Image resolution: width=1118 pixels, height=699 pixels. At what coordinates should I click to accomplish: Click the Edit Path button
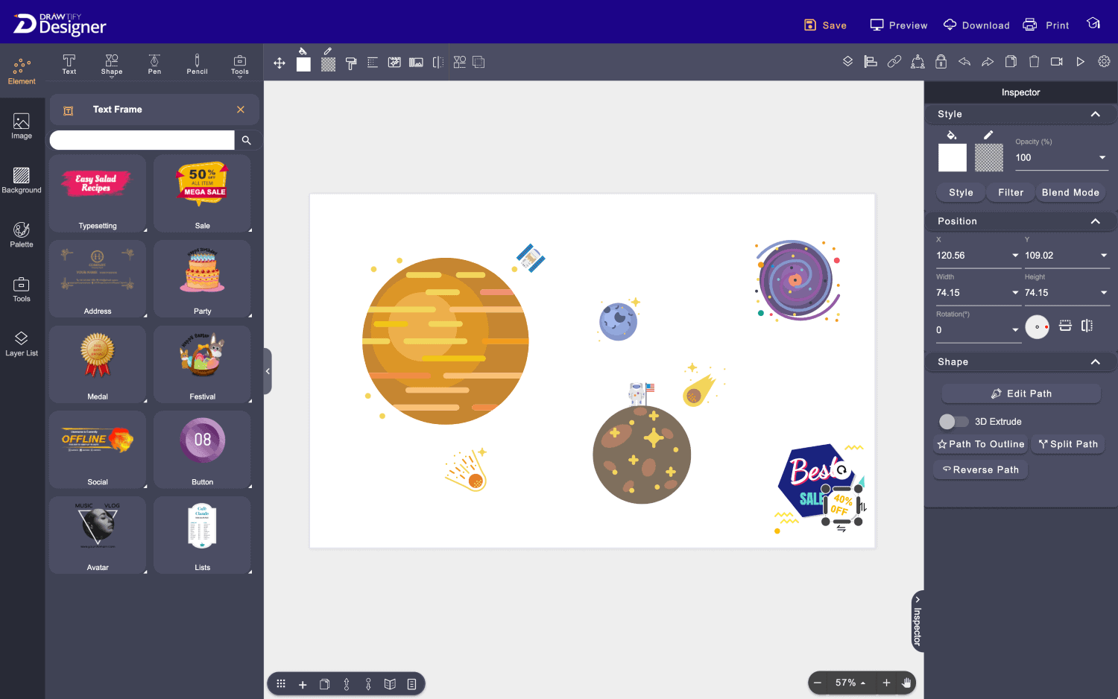click(1020, 393)
